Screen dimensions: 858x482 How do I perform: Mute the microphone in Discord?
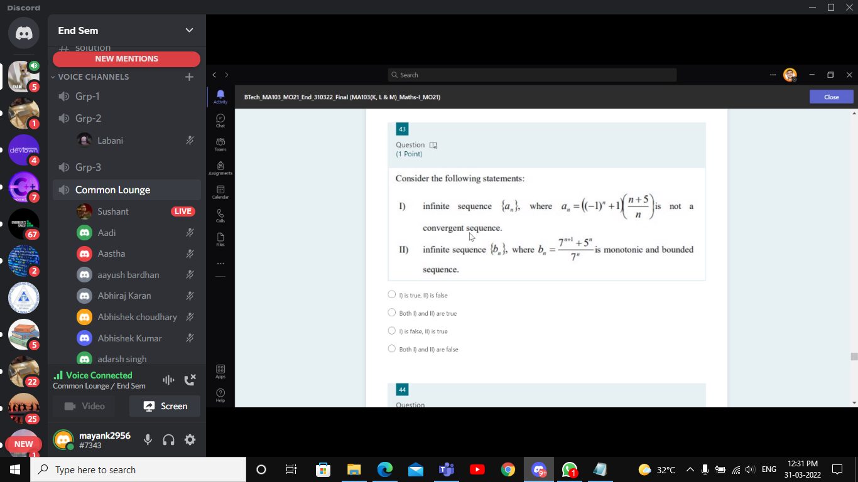click(x=148, y=439)
